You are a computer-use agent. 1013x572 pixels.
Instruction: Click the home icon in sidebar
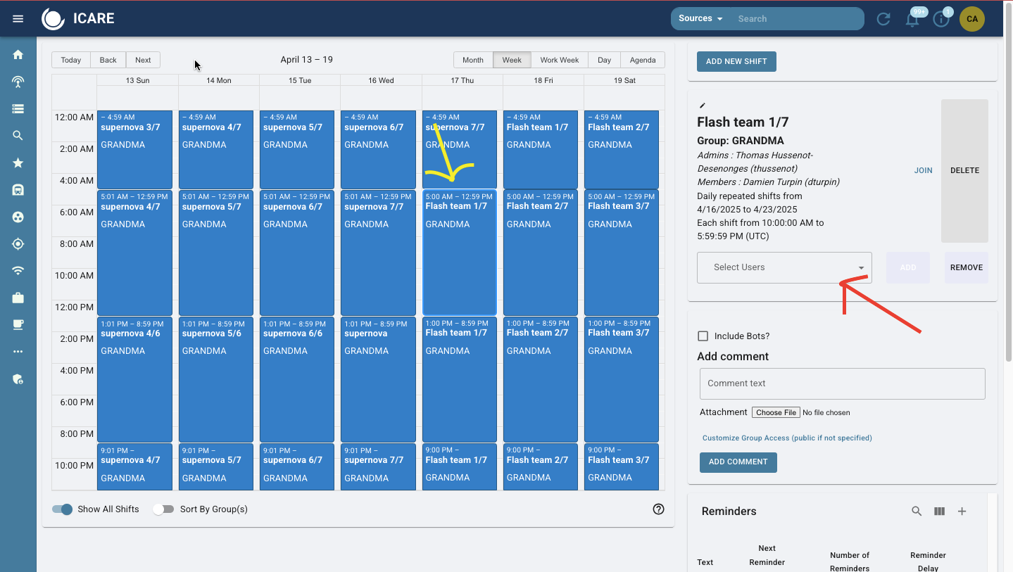(x=18, y=55)
